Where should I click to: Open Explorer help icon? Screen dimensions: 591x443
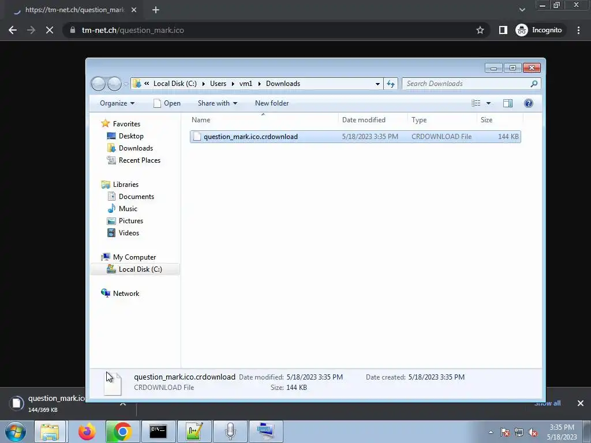click(x=529, y=103)
